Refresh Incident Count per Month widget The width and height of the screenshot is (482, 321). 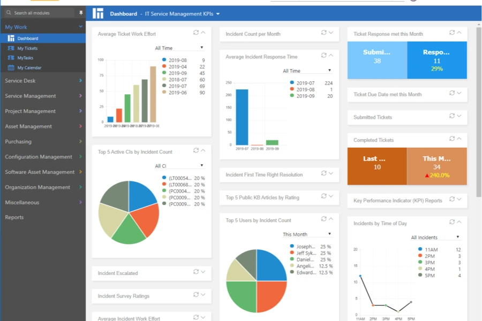[323, 33]
